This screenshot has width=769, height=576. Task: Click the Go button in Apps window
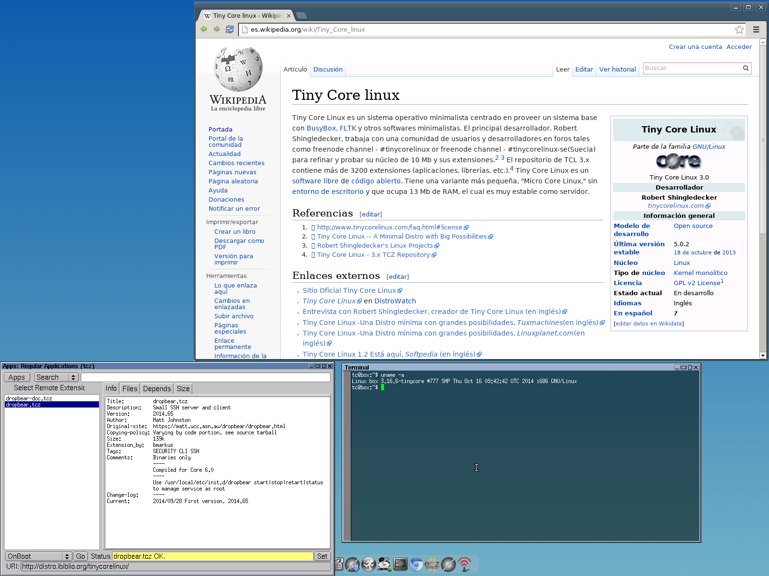coord(80,556)
